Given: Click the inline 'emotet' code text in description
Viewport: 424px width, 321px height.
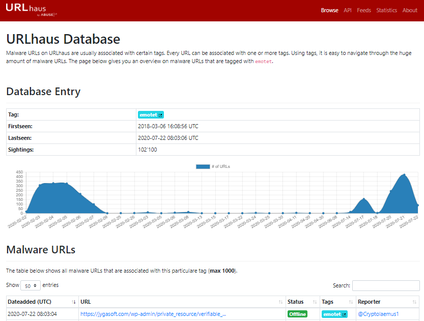Looking at the screenshot, I should coord(263,62).
